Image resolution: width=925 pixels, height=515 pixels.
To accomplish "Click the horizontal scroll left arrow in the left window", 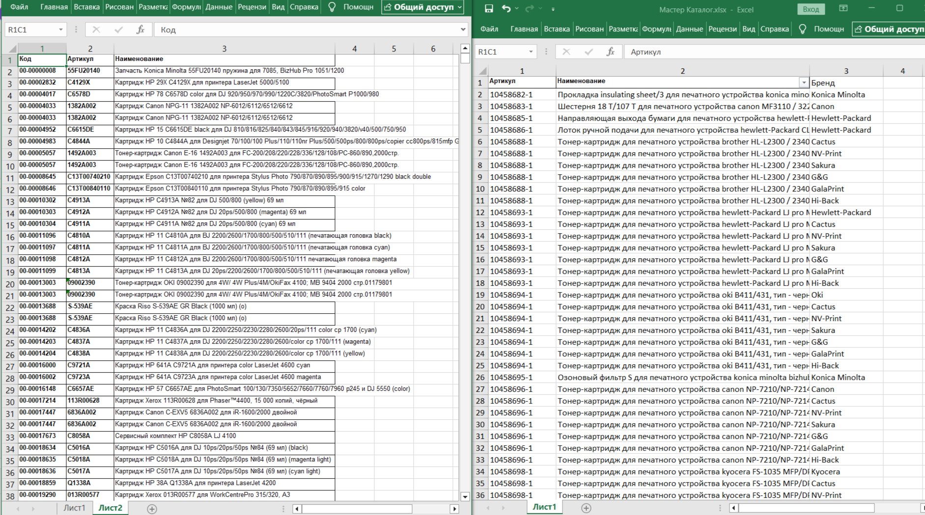I will [x=297, y=509].
